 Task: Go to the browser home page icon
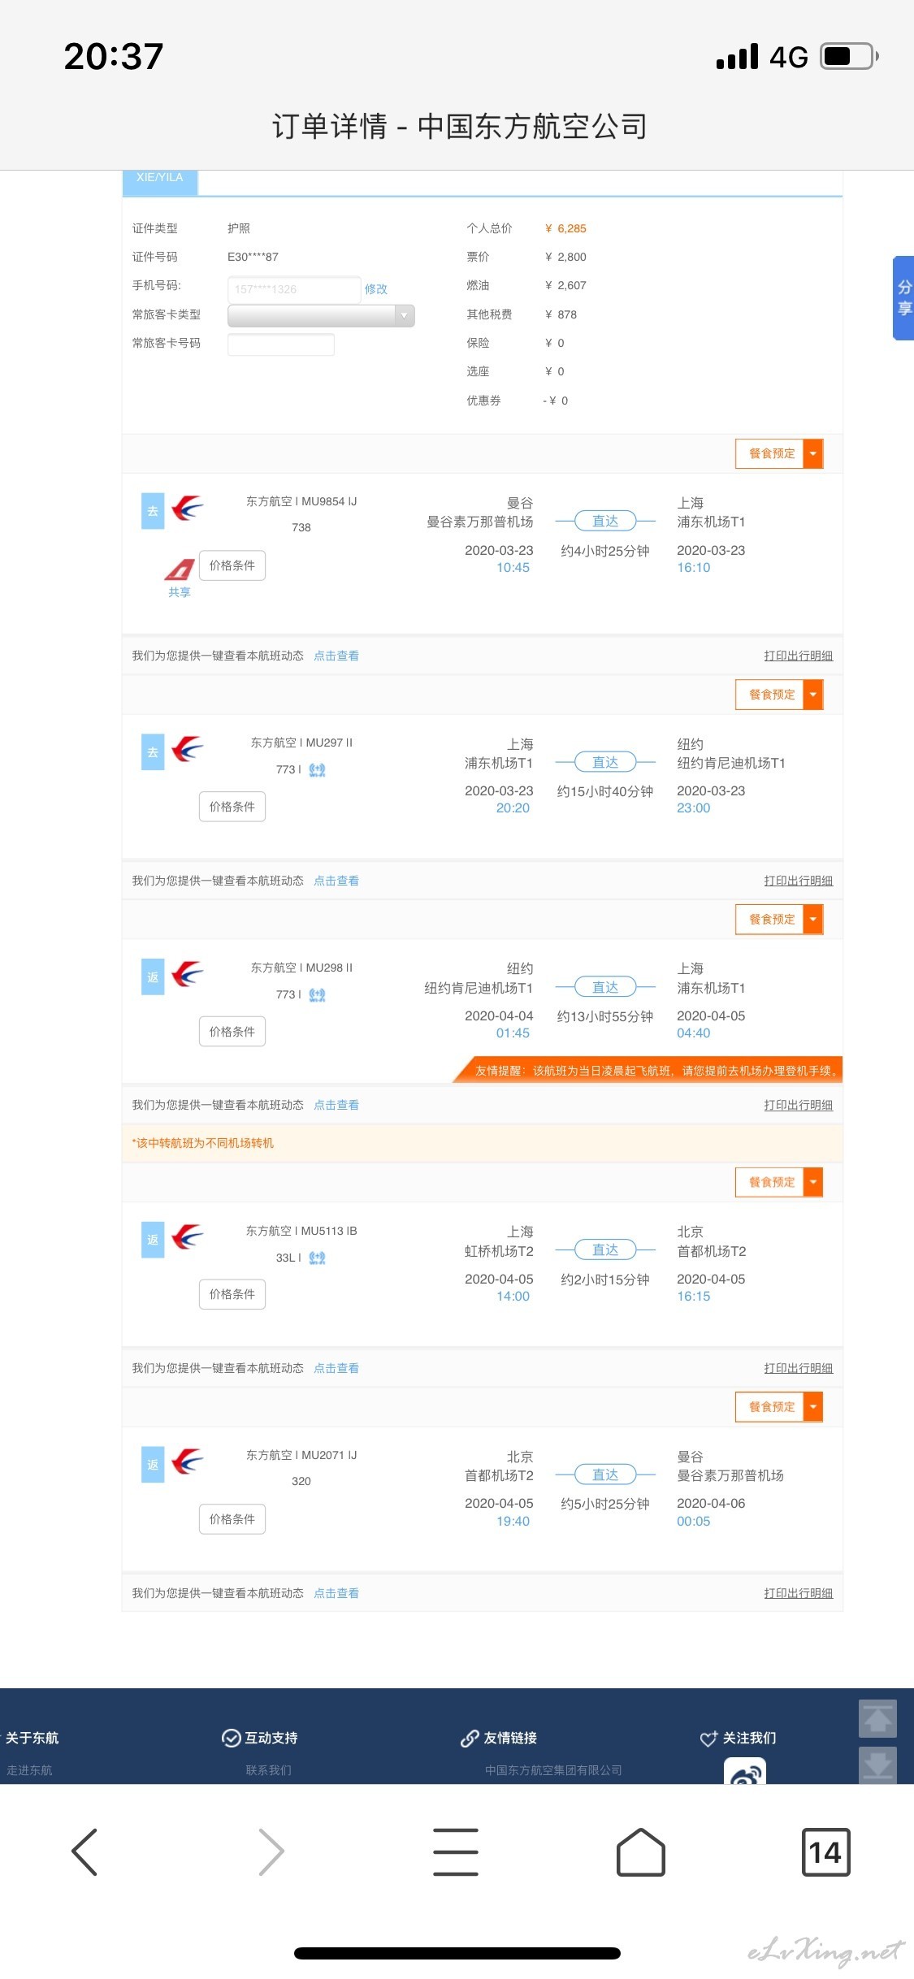(641, 1851)
